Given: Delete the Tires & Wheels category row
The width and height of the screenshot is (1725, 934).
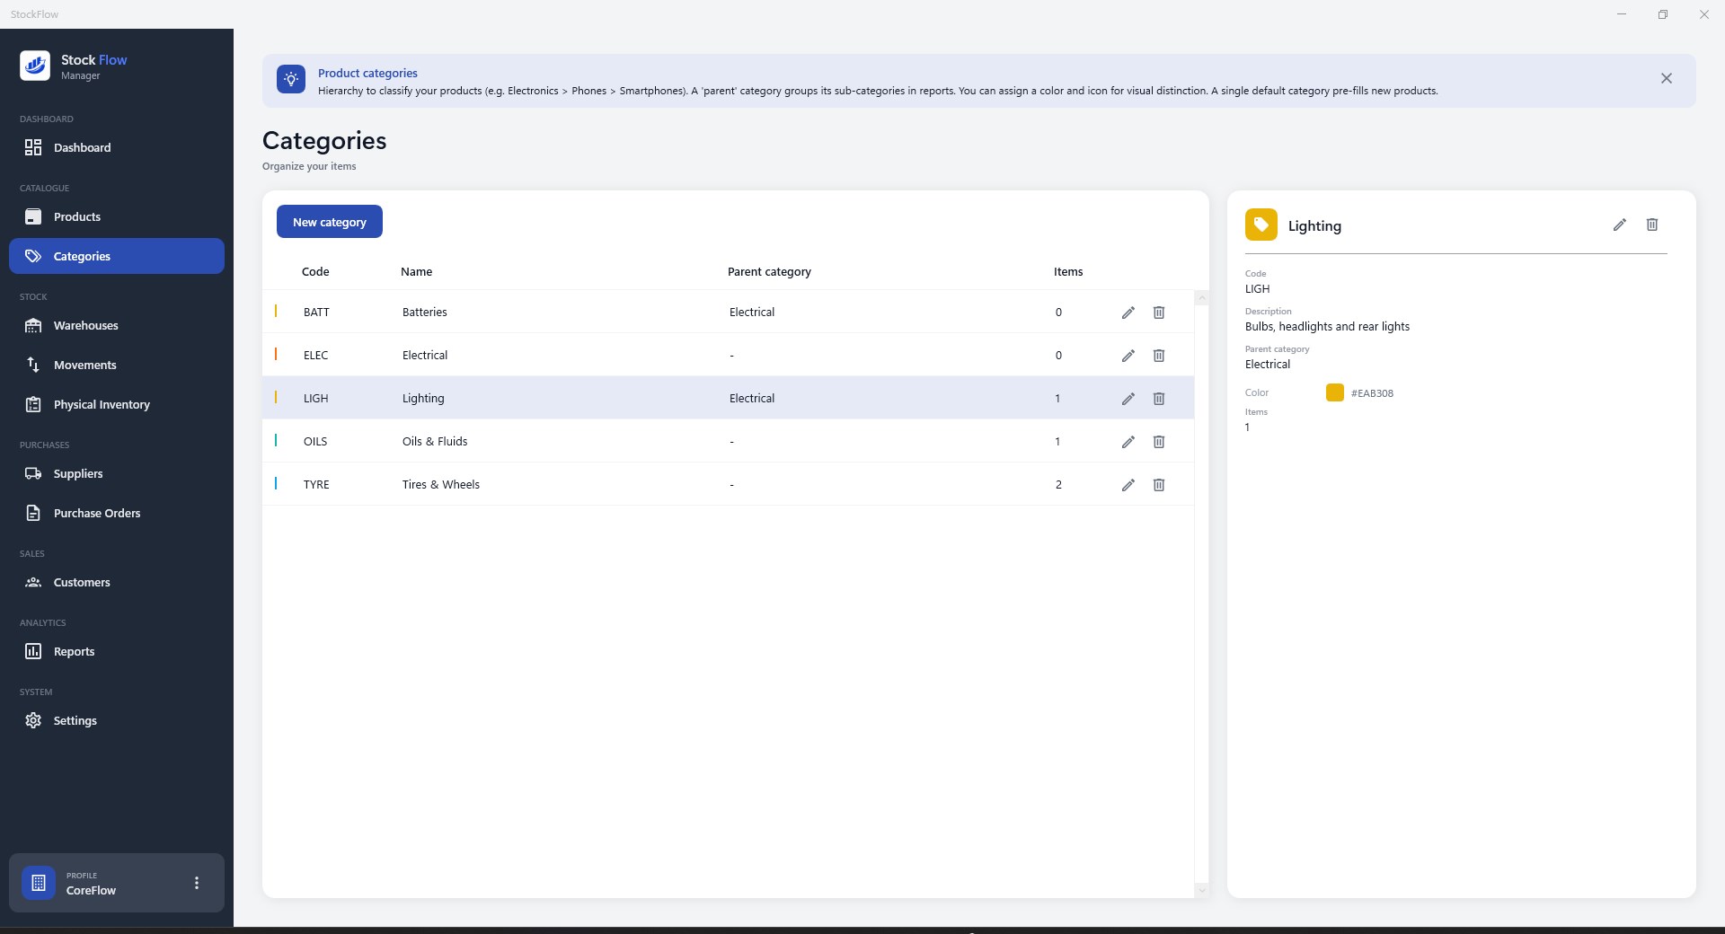Looking at the screenshot, I should [1159, 485].
